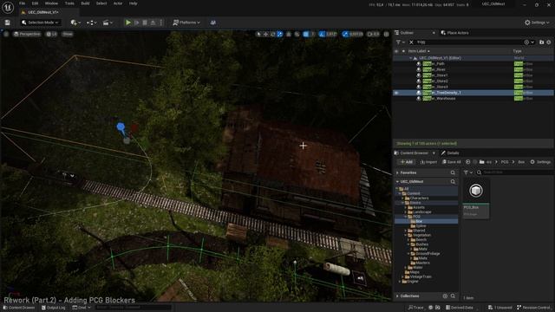This screenshot has width=555, height=312.
Task: Click the icon right of Platforms
Action: click(x=213, y=23)
